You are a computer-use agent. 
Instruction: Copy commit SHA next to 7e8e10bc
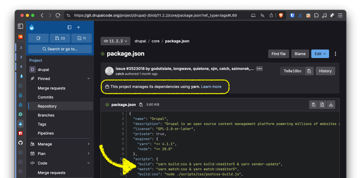(309, 71)
